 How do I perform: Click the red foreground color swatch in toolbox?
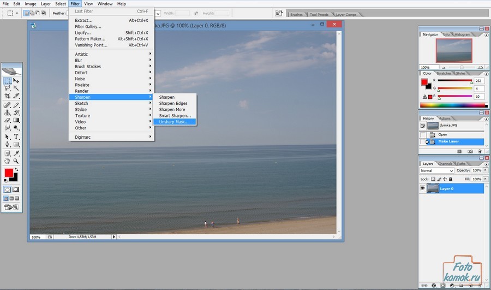point(9,173)
